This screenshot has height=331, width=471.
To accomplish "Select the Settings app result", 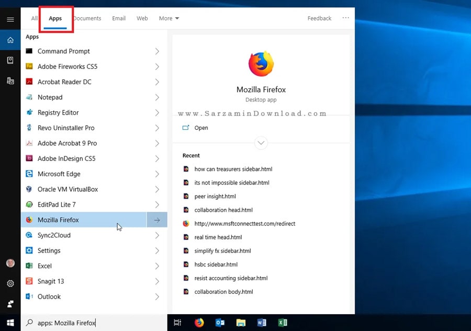I will [84, 250].
